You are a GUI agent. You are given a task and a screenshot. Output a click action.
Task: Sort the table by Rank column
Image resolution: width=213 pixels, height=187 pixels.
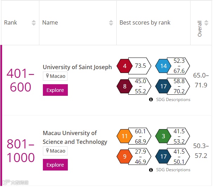(x=34, y=23)
